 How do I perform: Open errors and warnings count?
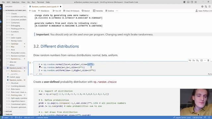18,118
